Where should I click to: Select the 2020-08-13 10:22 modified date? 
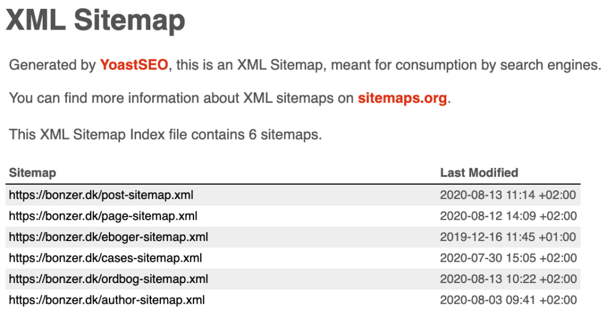[508, 279]
